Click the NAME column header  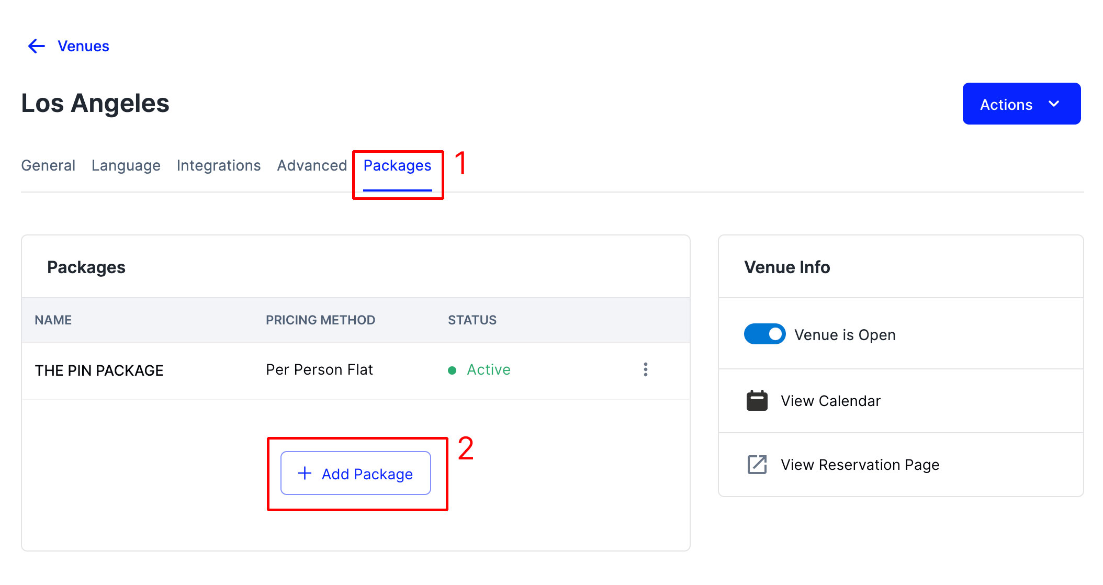(x=53, y=320)
